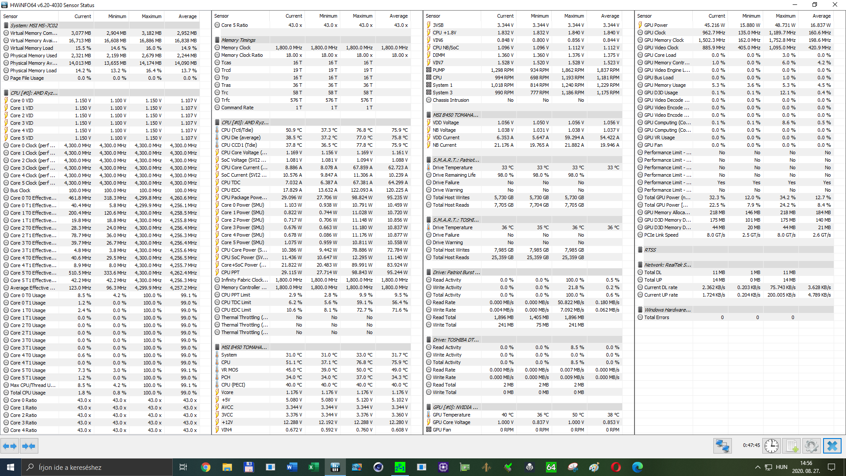Open sensor settings gear icon
The image size is (846, 476).
pyautogui.click(x=811, y=446)
